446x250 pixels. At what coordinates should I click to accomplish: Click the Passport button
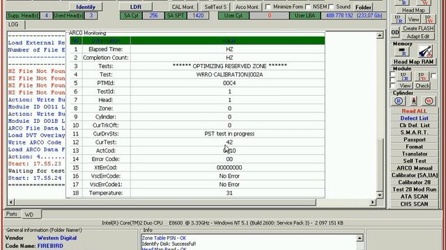[x=414, y=140]
